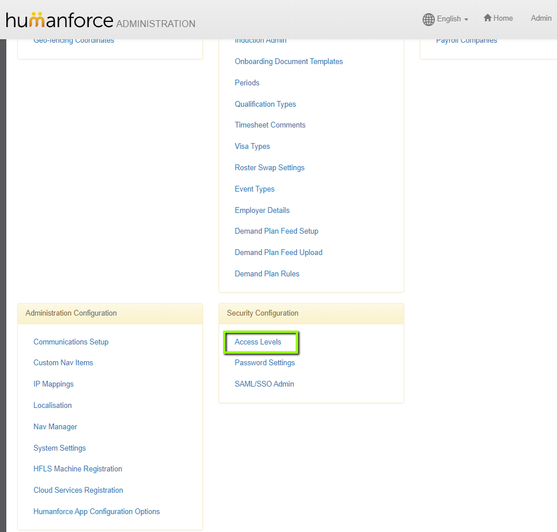Viewport: 557px width, 532px height.
Task: Open System Settings link
Action: click(59, 448)
